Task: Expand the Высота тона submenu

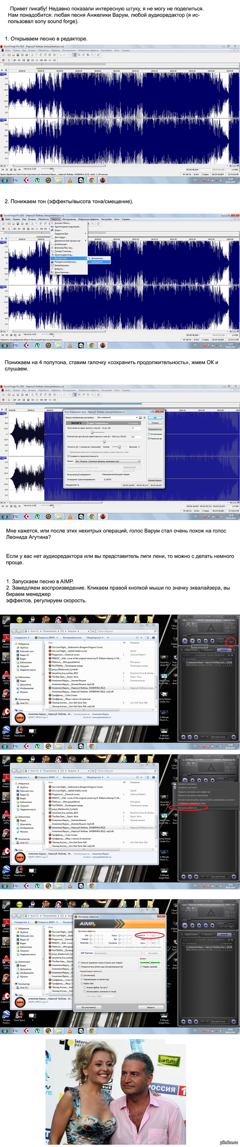Action: [69, 258]
